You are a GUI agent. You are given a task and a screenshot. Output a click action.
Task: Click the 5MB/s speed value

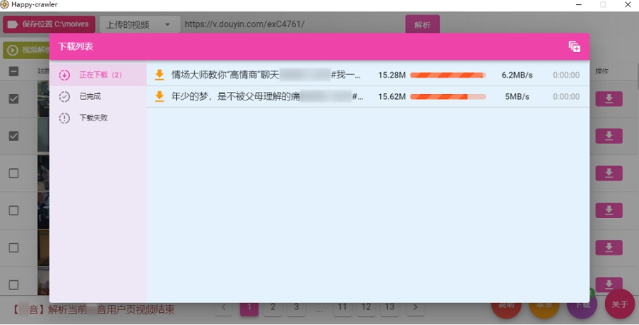point(517,96)
